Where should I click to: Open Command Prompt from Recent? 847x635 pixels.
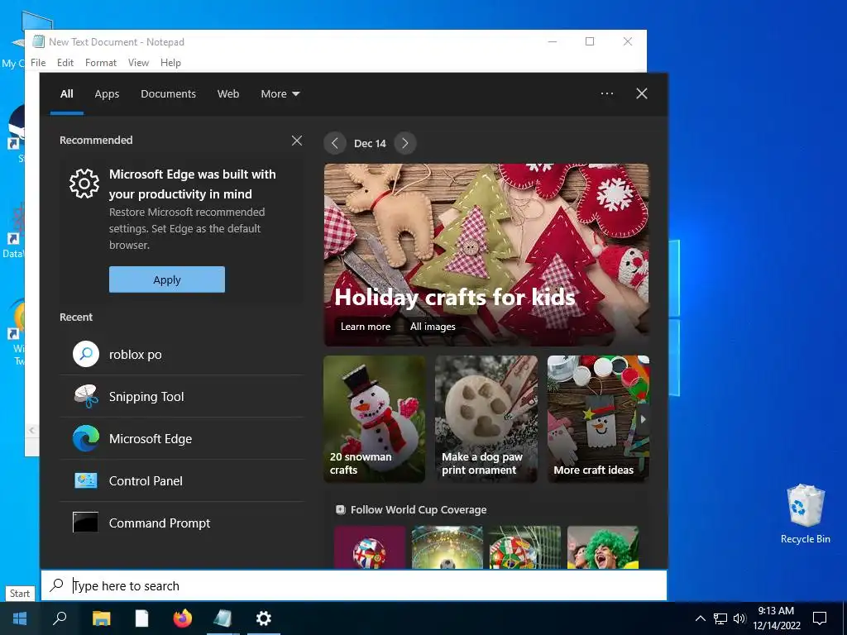point(181,523)
